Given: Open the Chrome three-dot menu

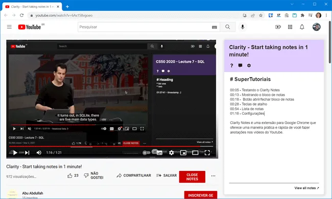Looking at the screenshot, I should 326,15.
